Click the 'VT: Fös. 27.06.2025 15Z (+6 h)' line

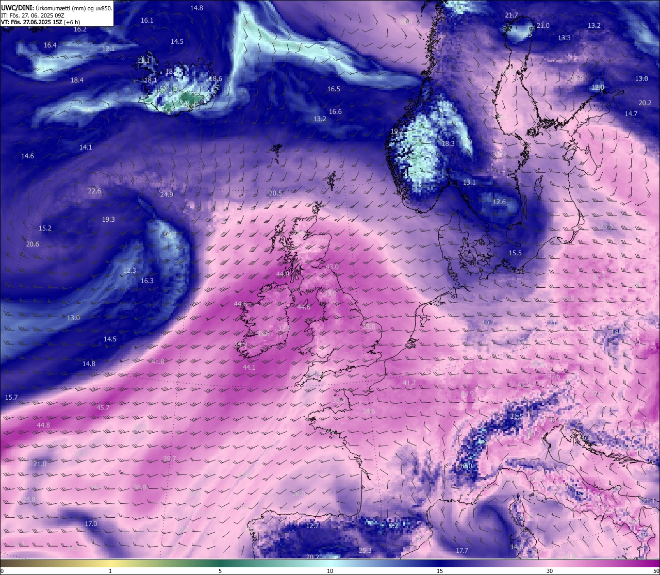[x=41, y=22]
